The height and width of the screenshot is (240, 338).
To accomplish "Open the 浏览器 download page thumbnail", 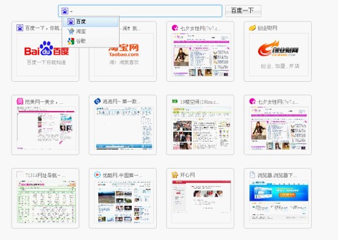I will point(278,202).
